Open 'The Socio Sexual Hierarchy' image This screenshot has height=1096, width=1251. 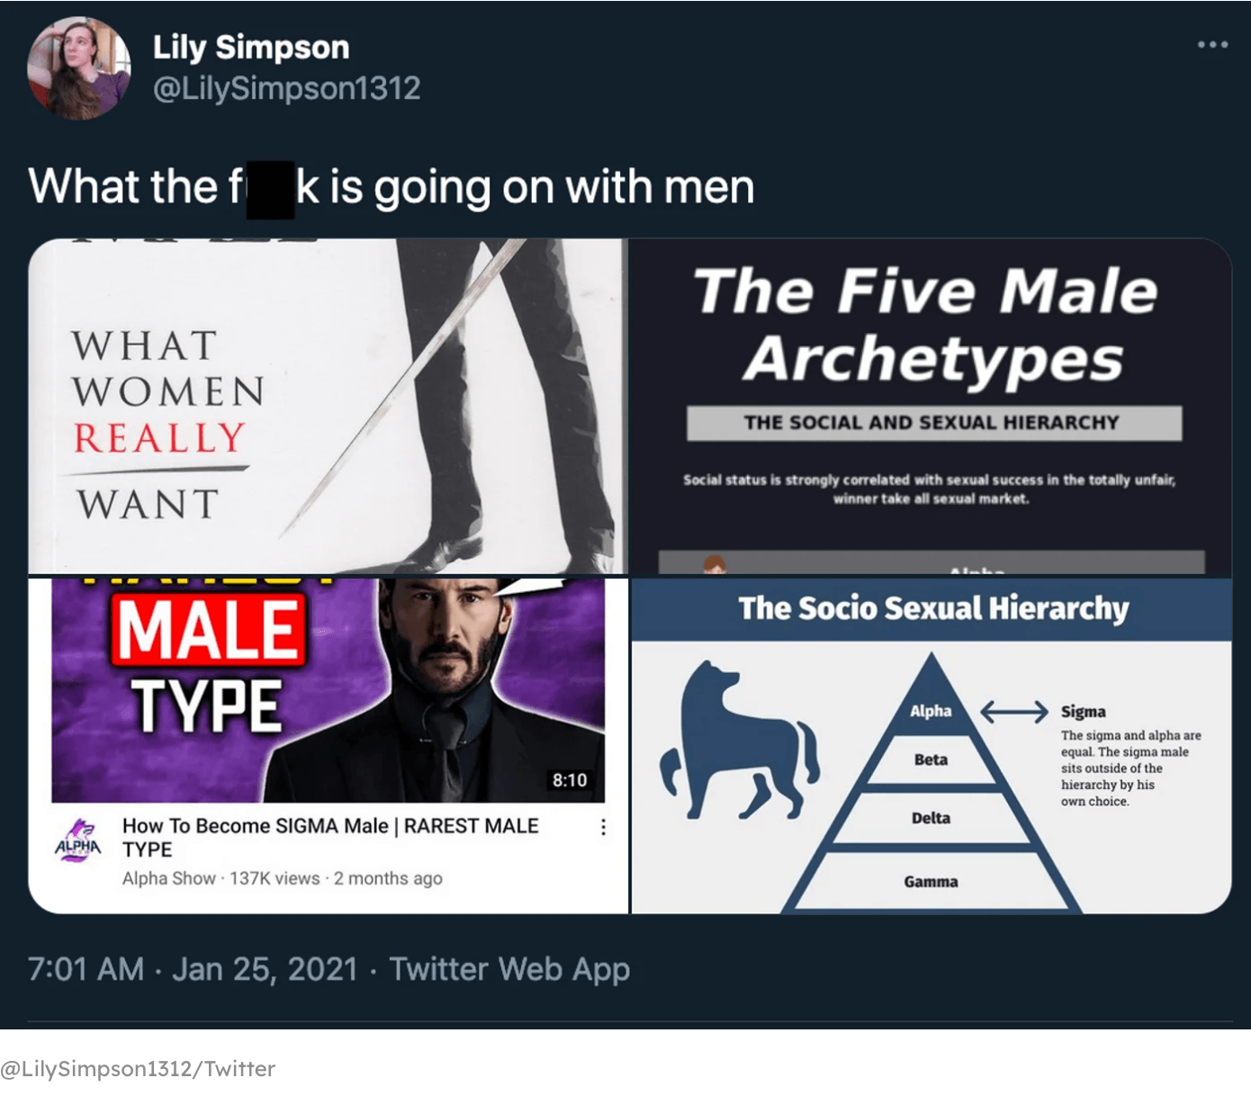[931, 746]
